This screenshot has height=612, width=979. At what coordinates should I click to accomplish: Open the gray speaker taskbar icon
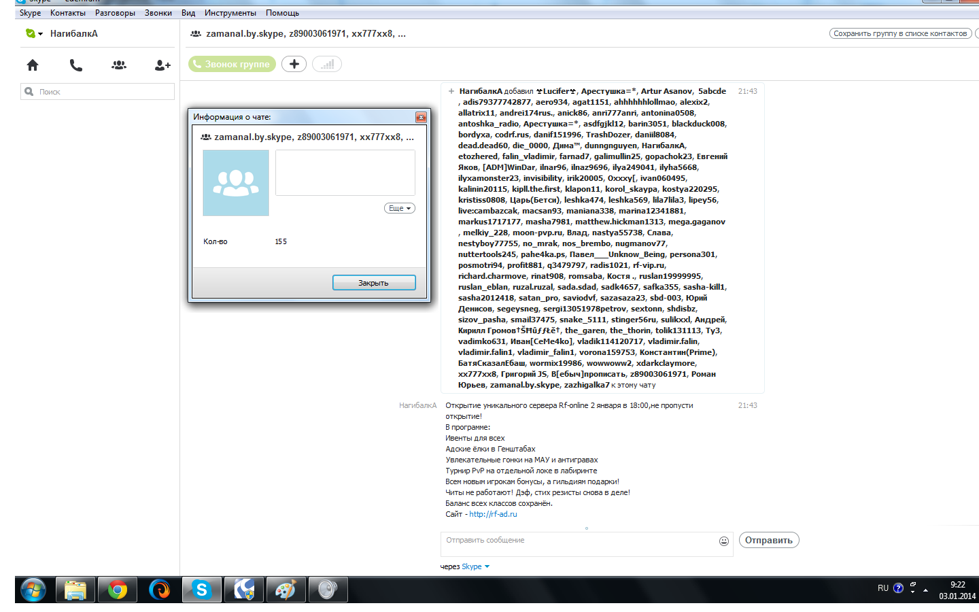pyautogui.click(x=328, y=590)
